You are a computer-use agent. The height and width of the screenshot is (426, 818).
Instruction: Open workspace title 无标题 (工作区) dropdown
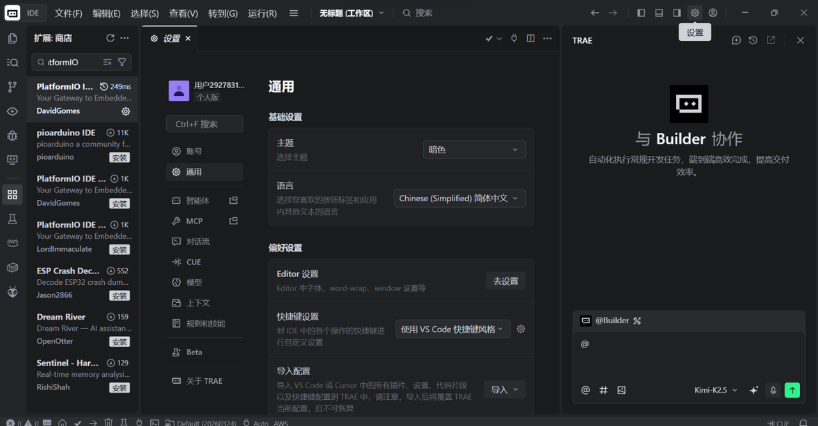pos(352,13)
